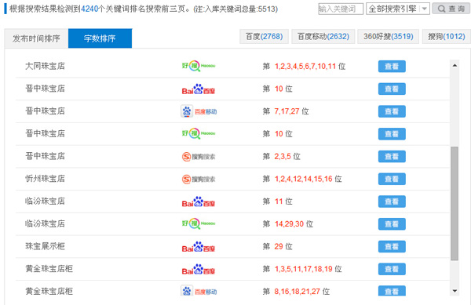
Task: Click 查看 for 晋中珠宝店 Haosou row
Action: point(392,134)
